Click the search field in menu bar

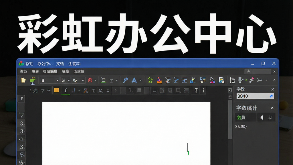coord(258,71)
